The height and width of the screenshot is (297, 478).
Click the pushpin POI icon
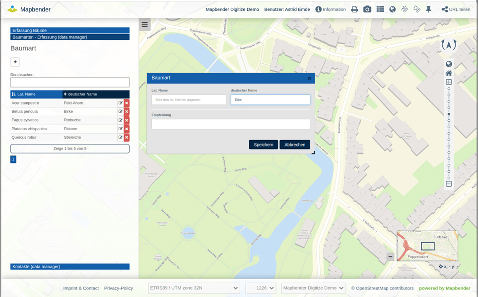[429, 9]
